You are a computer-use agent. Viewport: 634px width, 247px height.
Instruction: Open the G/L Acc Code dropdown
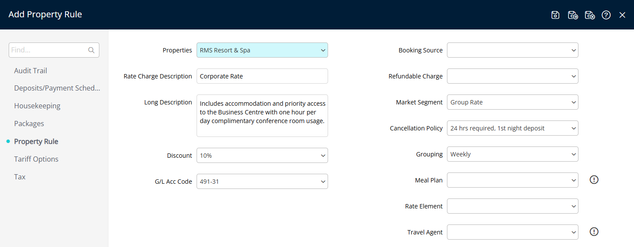[x=262, y=181]
